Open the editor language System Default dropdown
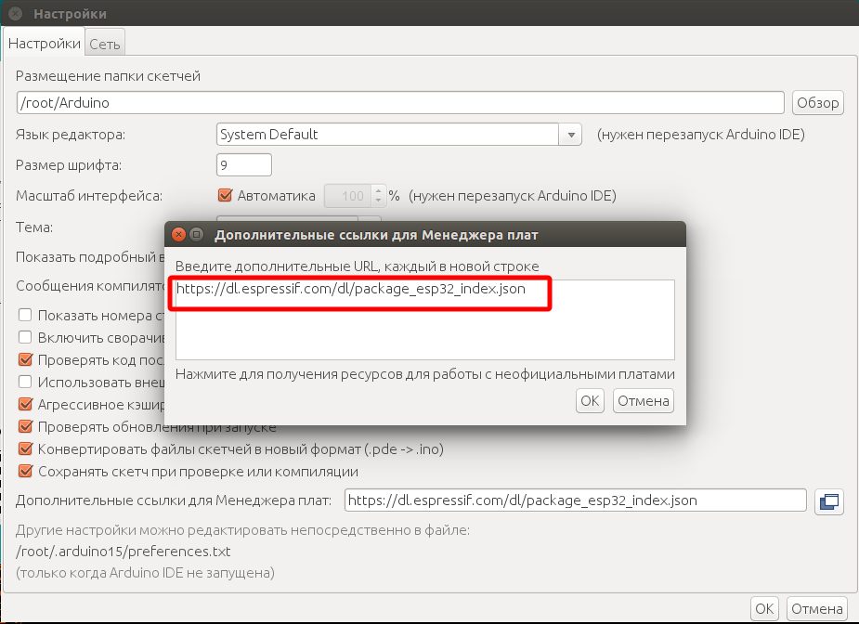 386,135
